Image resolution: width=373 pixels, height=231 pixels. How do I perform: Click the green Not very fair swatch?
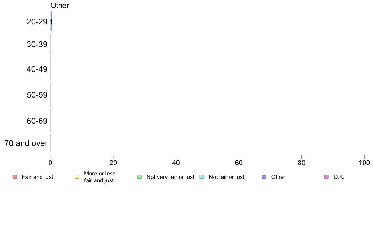(139, 177)
